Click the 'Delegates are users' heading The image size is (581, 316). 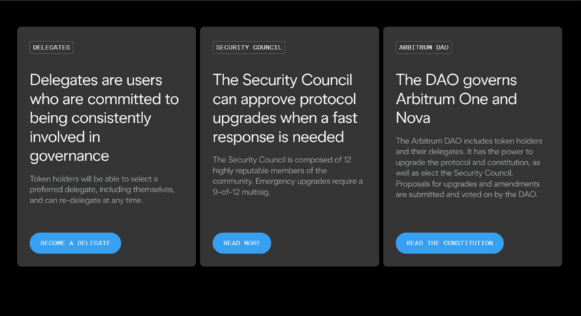[x=96, y=80]
